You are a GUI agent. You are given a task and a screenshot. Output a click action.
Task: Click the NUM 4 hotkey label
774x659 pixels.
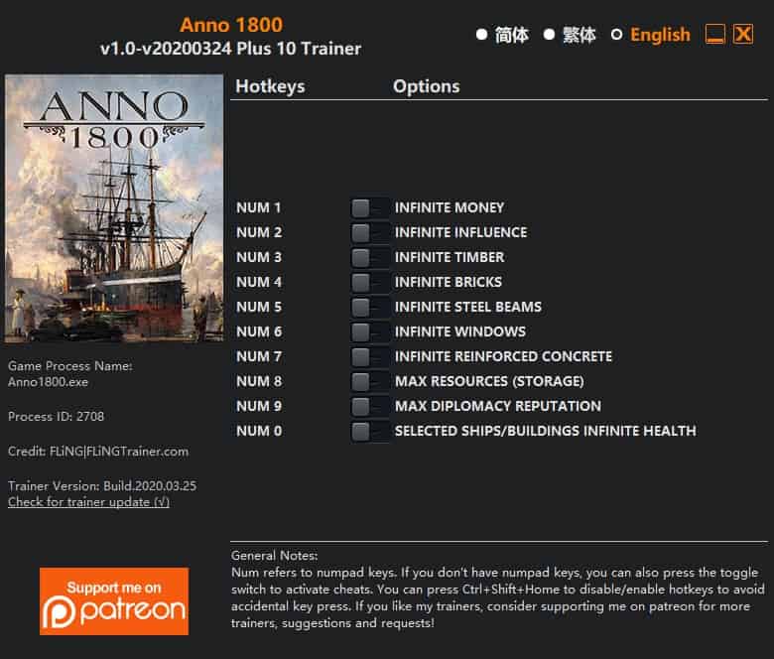point(259,283)
